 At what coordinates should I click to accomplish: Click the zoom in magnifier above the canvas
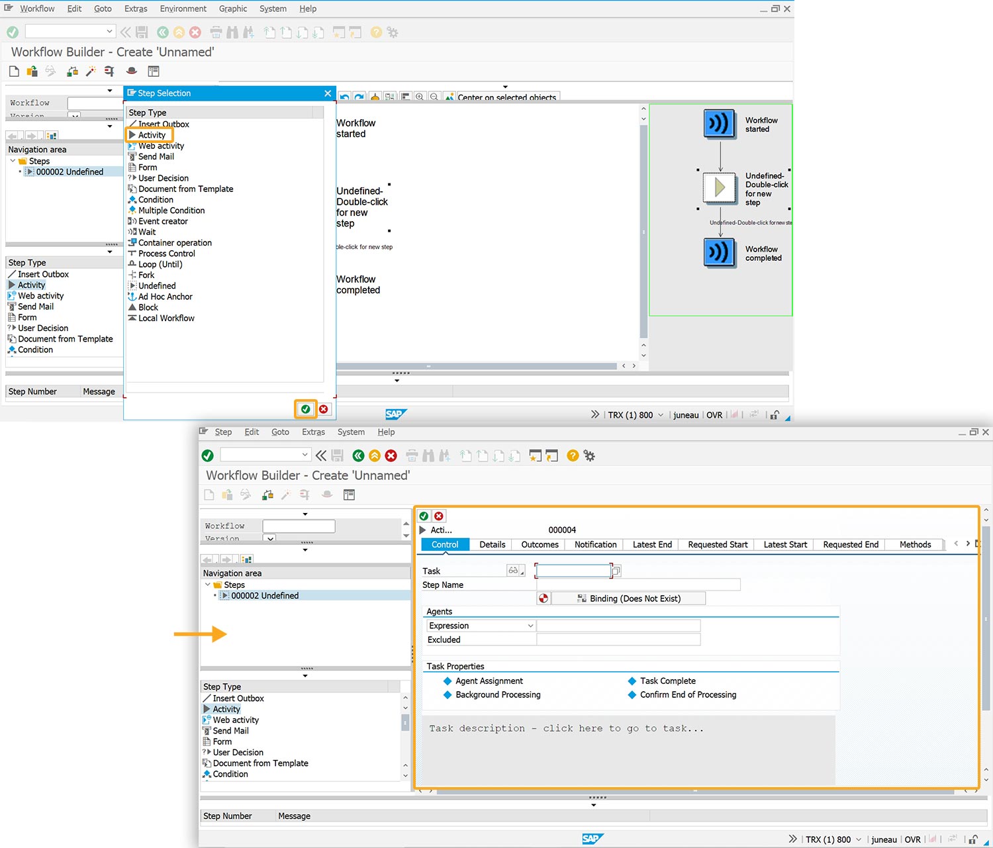coord(420,97)
